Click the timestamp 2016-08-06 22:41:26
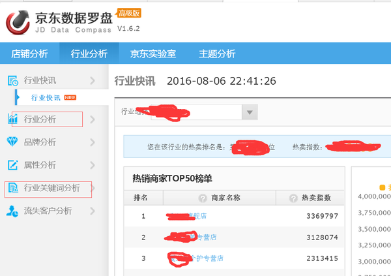Image resolution: width=391 pixels, height=276 pixels. pyautogui.click(x=222, y=81)
